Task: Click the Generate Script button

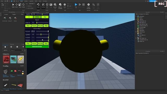Action: [37, 46]
